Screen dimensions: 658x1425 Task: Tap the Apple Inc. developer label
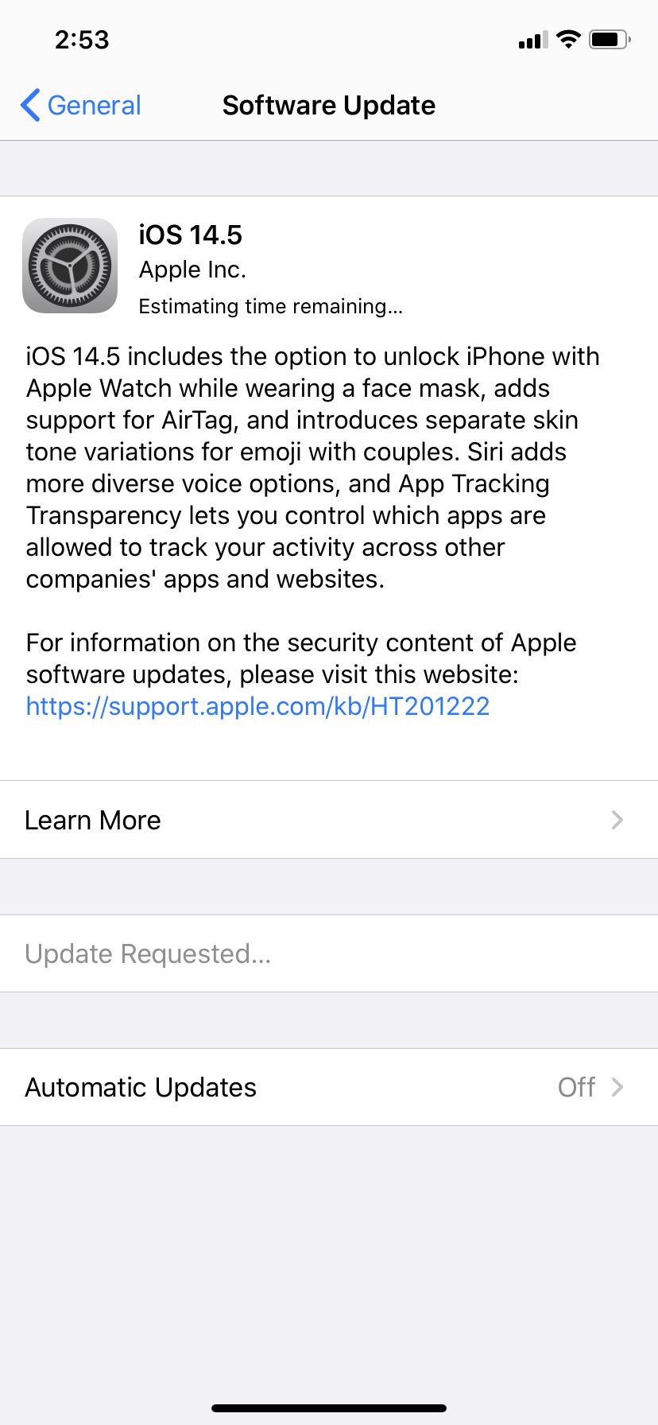pos(192,270)
